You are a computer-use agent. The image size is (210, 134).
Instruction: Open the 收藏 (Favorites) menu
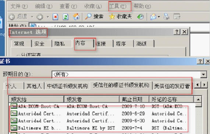(93, 6)
